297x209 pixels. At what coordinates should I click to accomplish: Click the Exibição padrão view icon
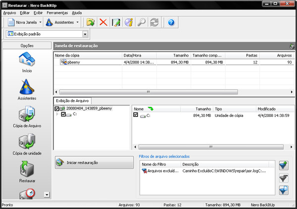[x=10, y=34]
